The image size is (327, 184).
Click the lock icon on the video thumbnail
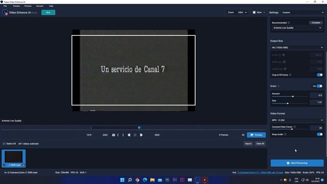23,165
